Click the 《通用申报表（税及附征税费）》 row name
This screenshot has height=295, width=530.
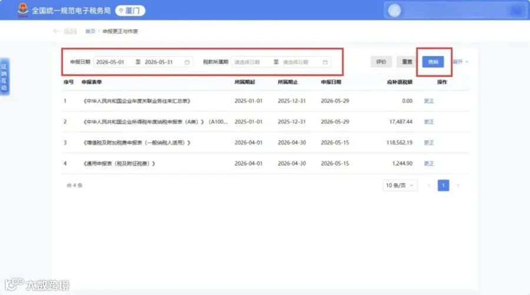coord(119,164)
